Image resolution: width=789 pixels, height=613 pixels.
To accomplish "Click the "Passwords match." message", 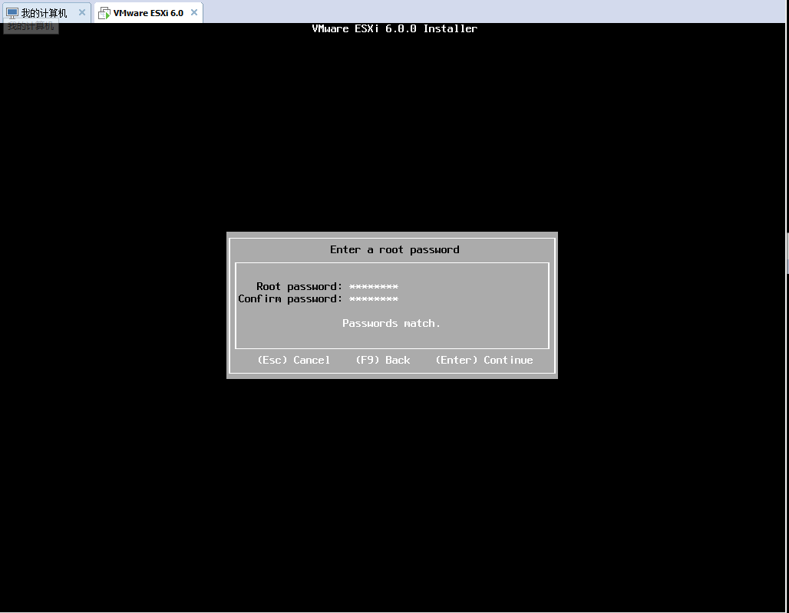I will point(391,323).
